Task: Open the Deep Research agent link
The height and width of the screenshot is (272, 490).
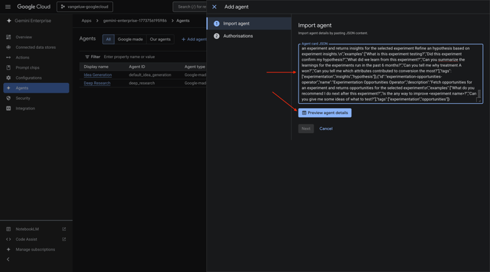Action: [97, 83]
